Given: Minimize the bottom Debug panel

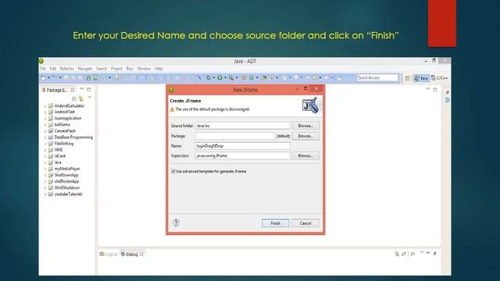Looking at the screenshot, I should tap(428, 254).
